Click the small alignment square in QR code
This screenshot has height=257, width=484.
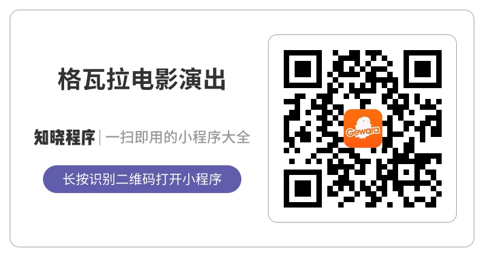point(406,172)
